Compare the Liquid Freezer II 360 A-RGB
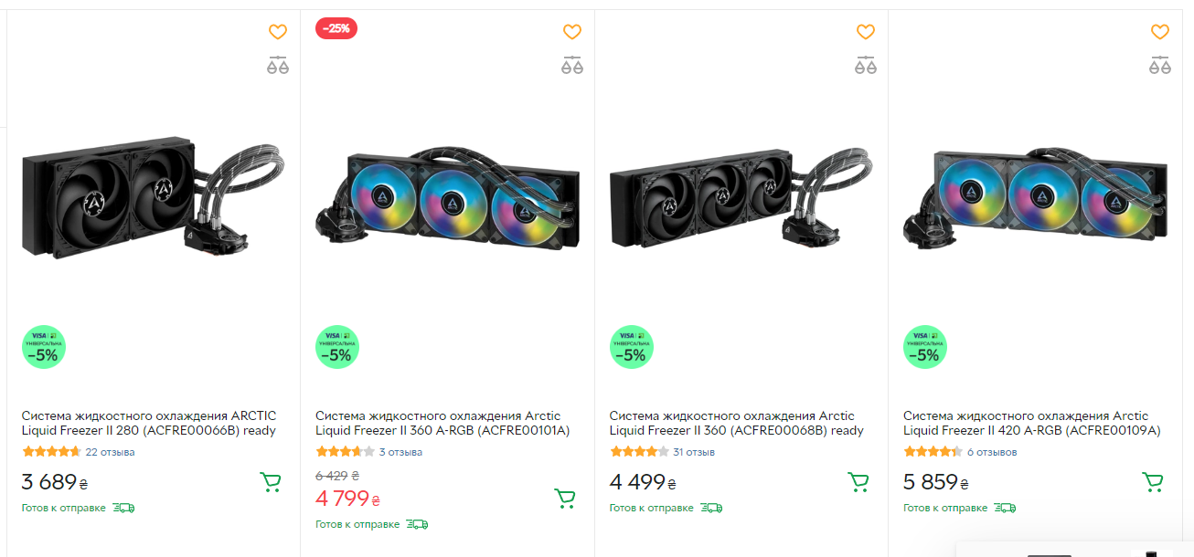Screen dimensions: 1194x557 (x=572, y=65)
